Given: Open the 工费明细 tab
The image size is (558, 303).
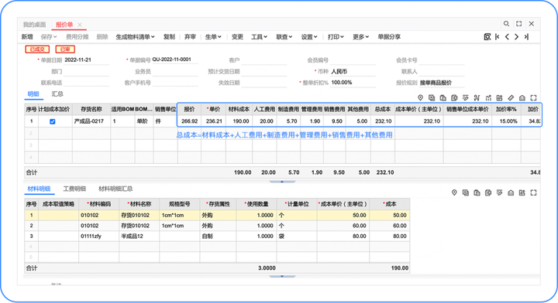Looking at the screenshot, I should (x=74, y=189).
